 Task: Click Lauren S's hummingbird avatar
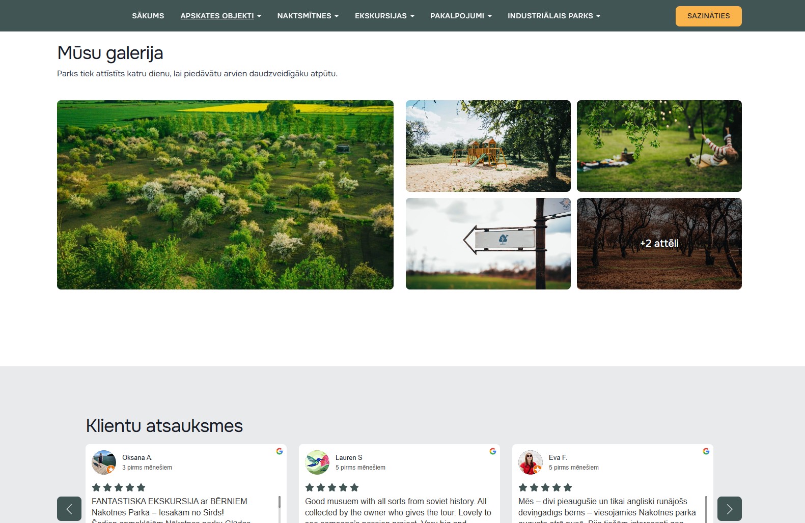coord(317,462)
